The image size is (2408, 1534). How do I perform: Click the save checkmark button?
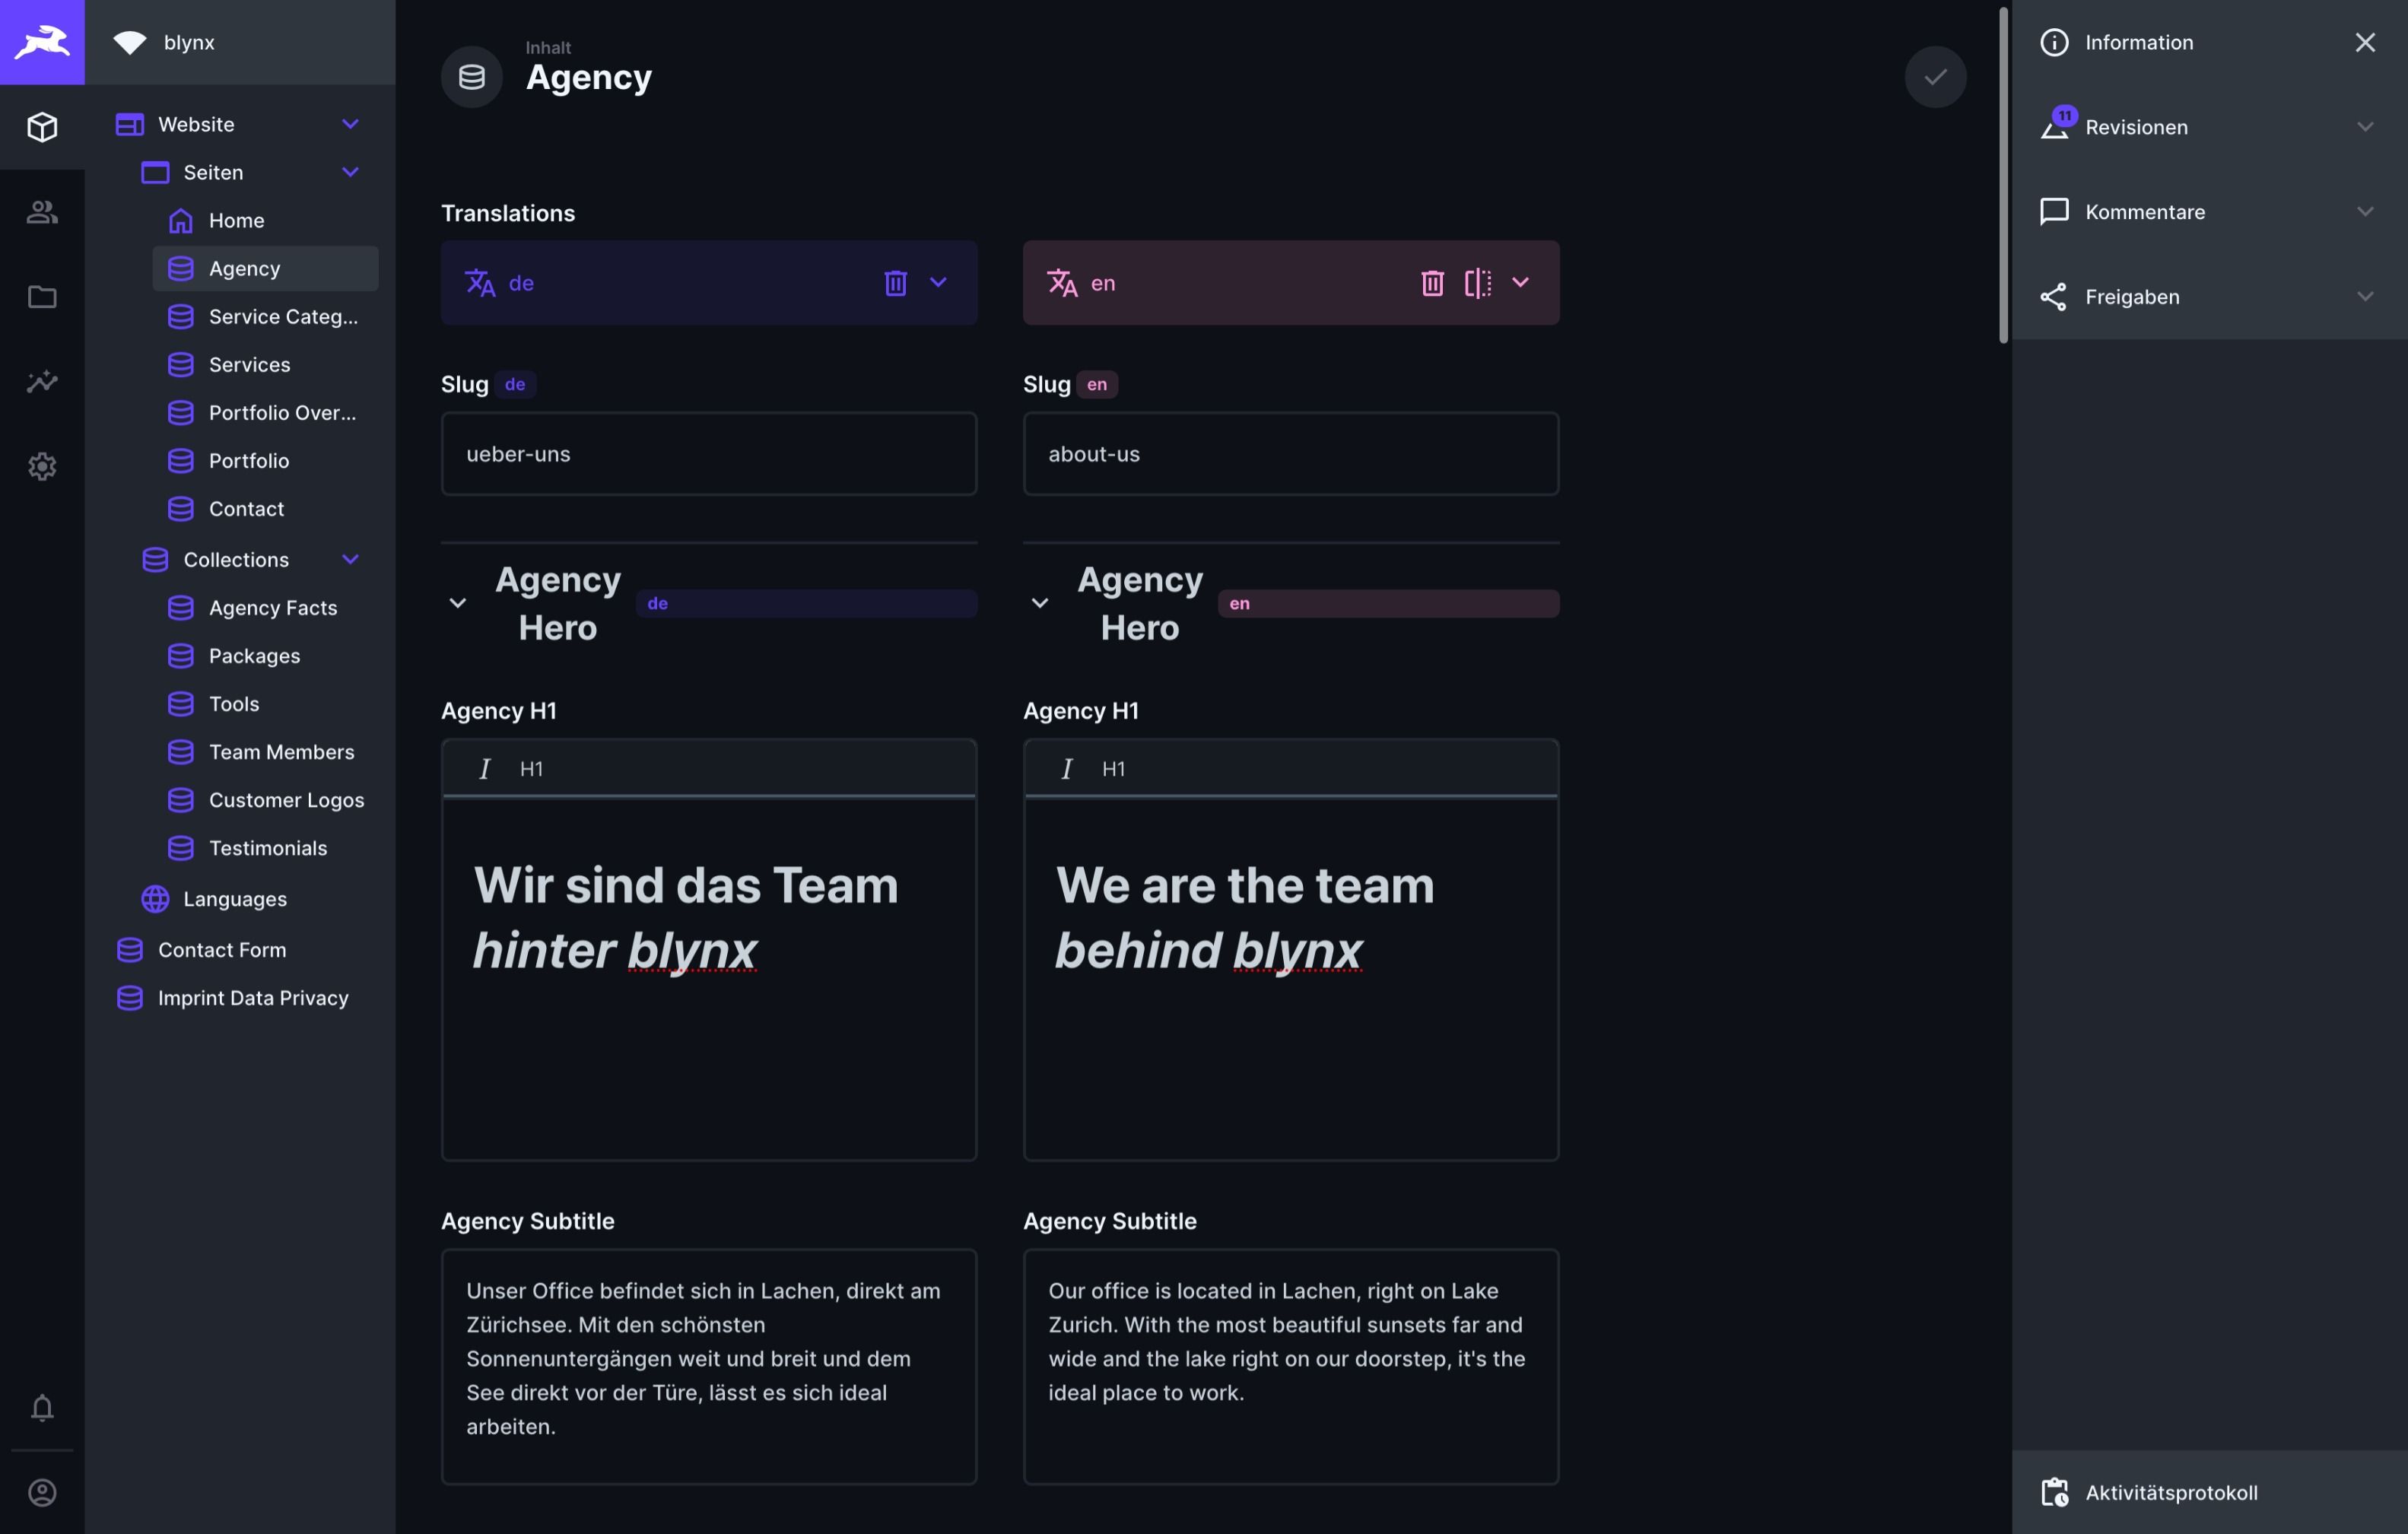point(1934,77)
